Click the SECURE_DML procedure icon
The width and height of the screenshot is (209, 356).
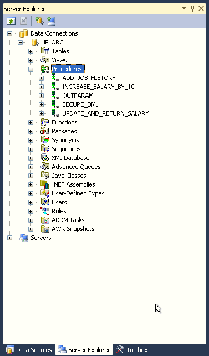coord(55,104)
